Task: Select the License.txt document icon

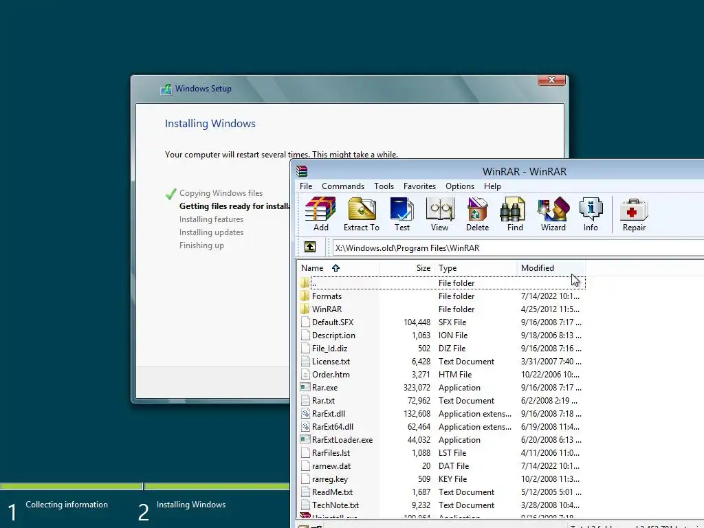Action: click(x=305, y=361)
